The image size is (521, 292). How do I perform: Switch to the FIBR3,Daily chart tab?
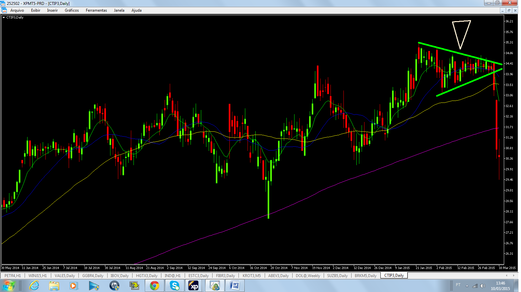click(226, 275)
